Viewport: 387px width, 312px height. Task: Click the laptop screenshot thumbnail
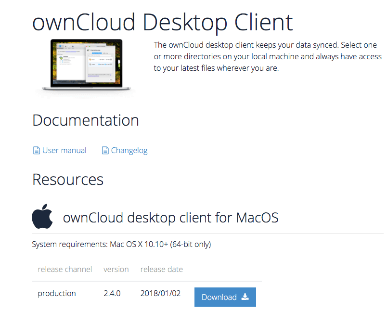[86, 65]
